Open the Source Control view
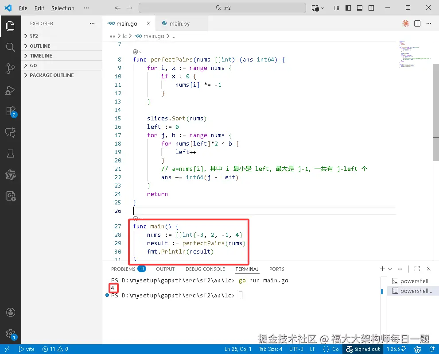Screen dimensions: 439x354 click(10, 69)
